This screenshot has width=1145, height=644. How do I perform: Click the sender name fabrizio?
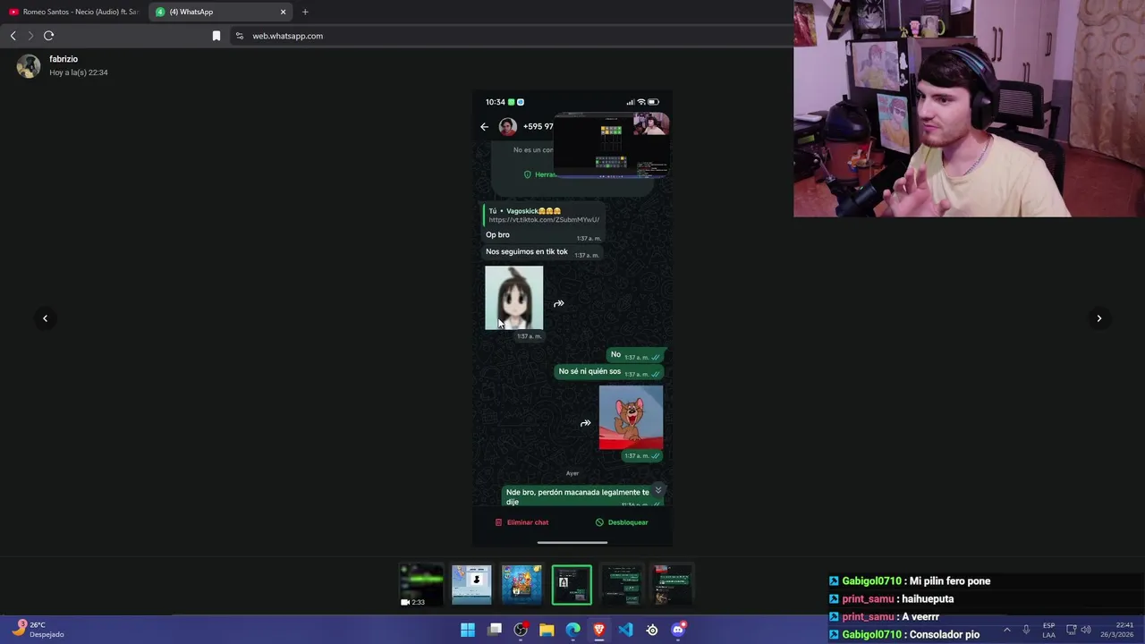click(64, 59)
